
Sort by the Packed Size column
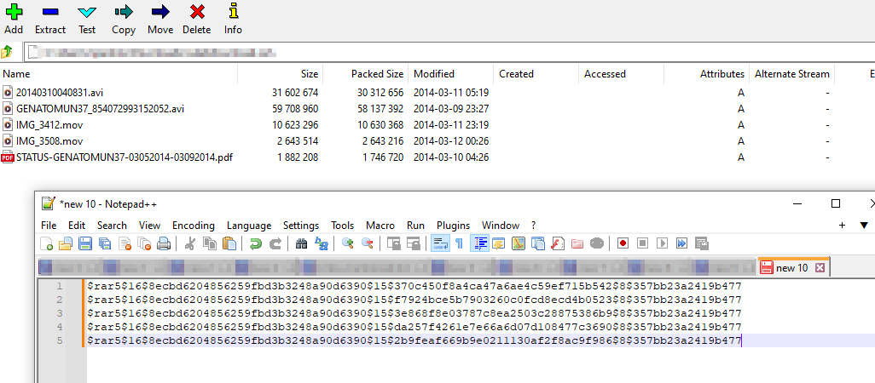[366, 74]
